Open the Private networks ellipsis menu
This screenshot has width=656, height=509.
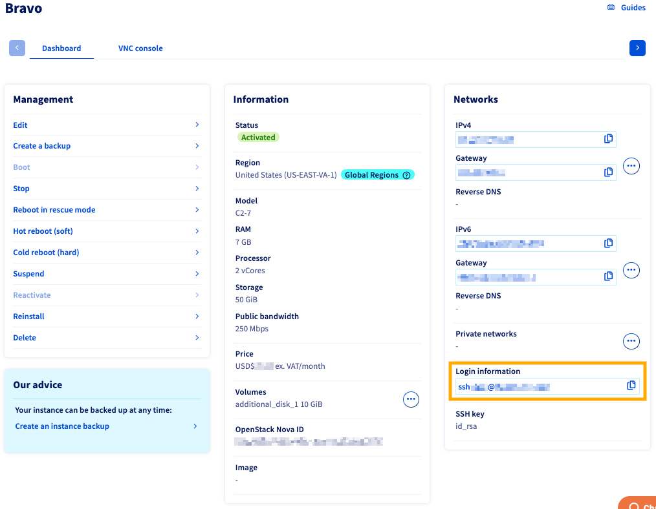(x=631, y=341)
